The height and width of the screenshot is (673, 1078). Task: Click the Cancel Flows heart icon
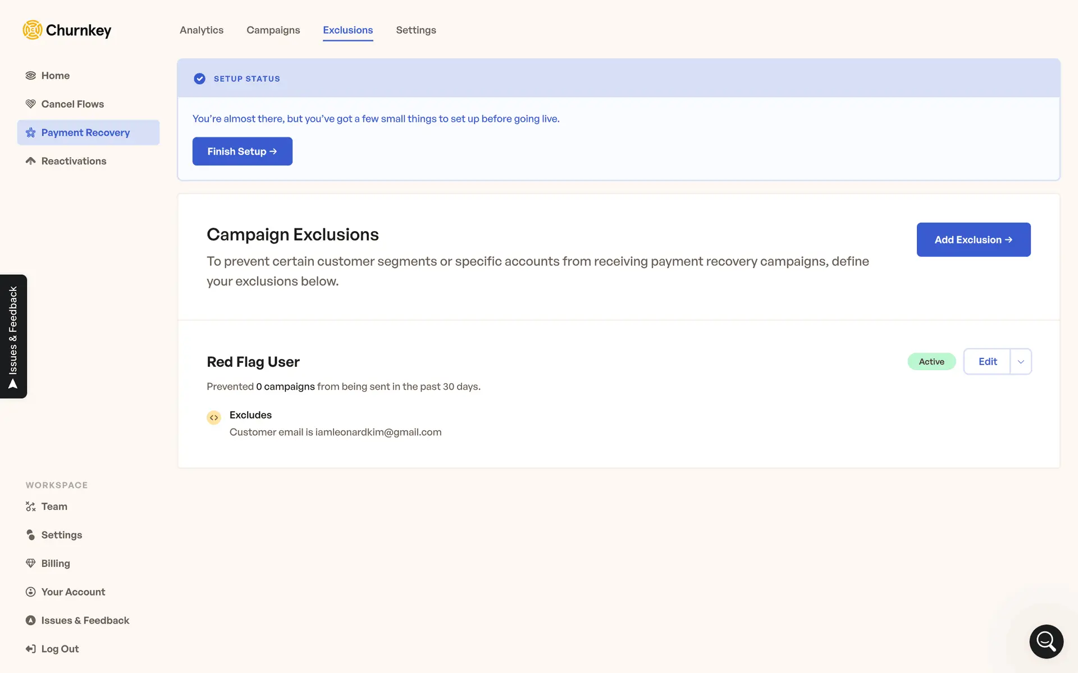pyautogui.click(x=31, y=104)
